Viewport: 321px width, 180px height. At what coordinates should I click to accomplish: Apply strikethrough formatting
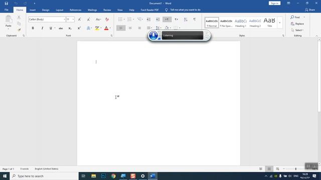(61, 28)
